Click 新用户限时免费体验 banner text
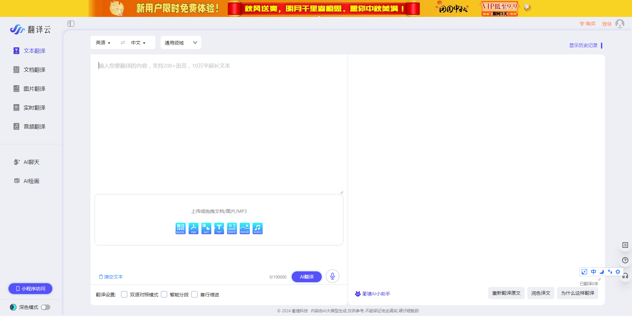 tap(177, 8)
